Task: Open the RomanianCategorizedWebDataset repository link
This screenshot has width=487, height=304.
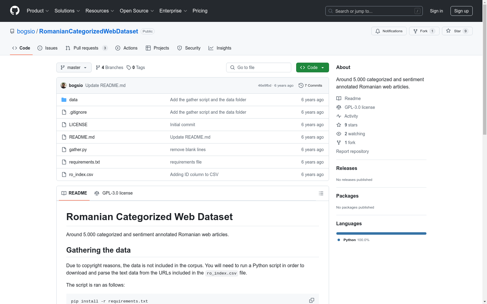Action: tap(89, 31)
